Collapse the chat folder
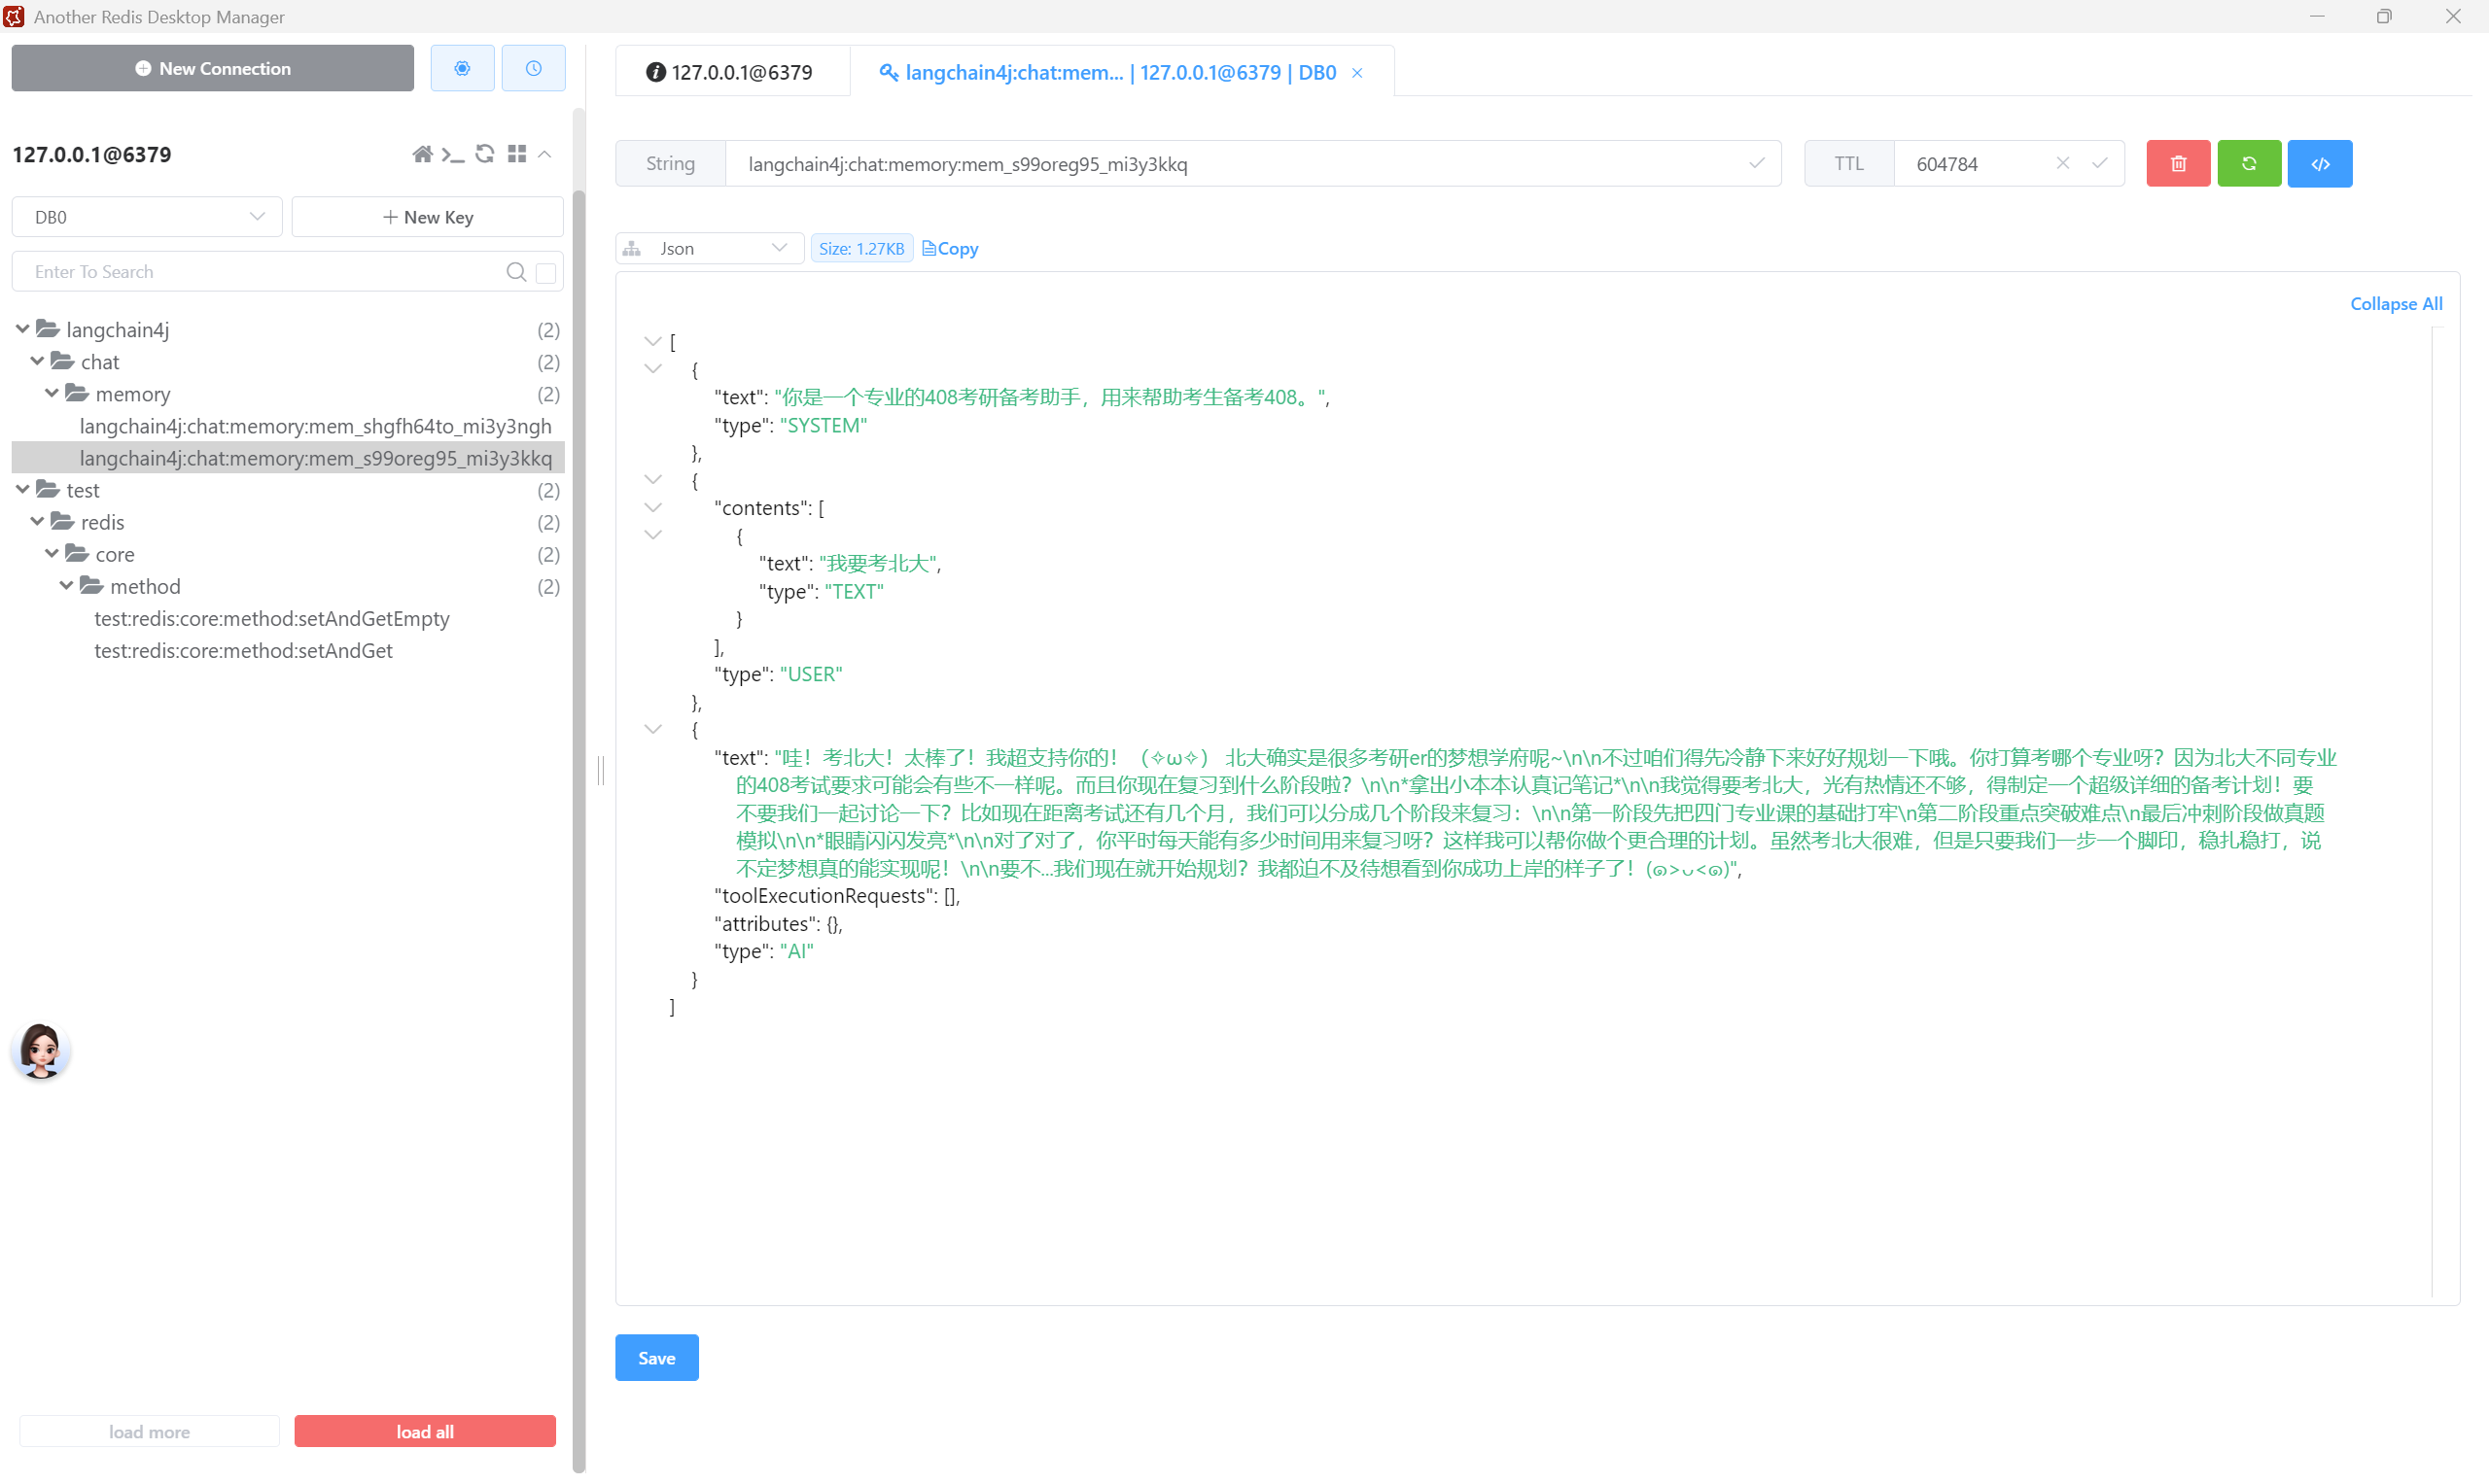Image resolution: width=2489 pixels, height=1484 pixels. (37, 361)
